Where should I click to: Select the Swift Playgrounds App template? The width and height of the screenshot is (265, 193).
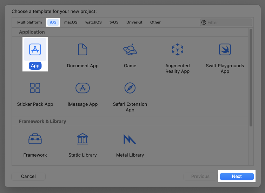coord(225,50)
